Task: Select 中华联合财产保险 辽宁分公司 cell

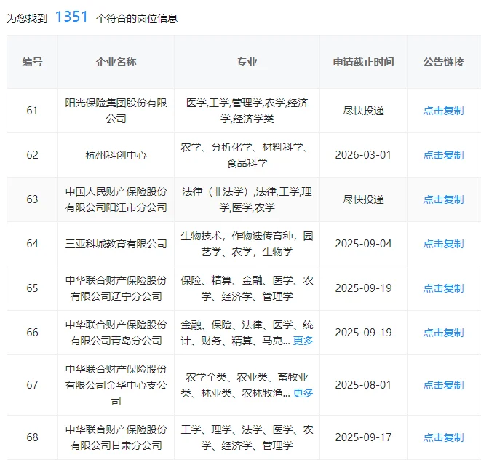Action: point(116,288)
